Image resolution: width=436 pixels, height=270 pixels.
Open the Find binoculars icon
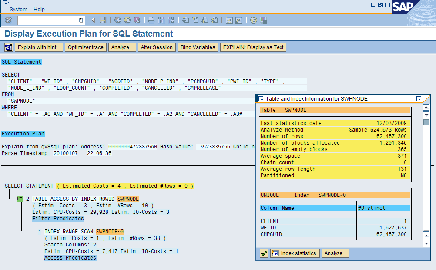tap(161, 20)
